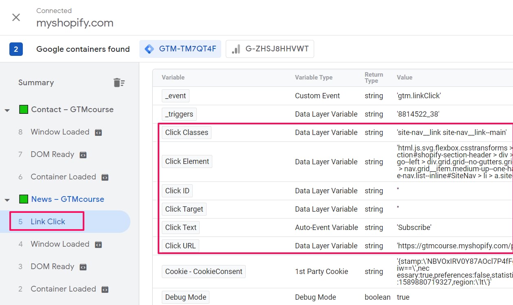Image resolution: width=513 pixels, height=305 pixels.
Task: Click the 'Subscribe' Click Text value
Action: click(414, 228)
